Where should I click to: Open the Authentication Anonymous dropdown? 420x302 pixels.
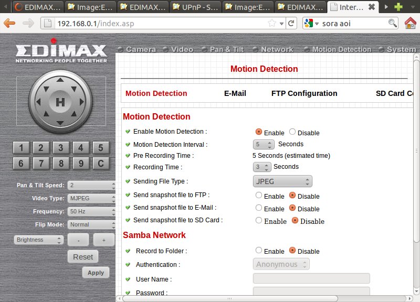[281, 264]
